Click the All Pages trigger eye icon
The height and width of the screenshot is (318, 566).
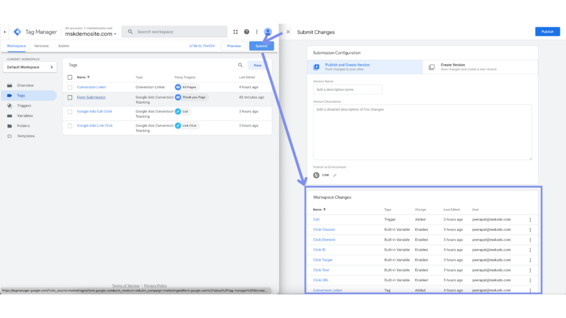click(x=178, y=87)
